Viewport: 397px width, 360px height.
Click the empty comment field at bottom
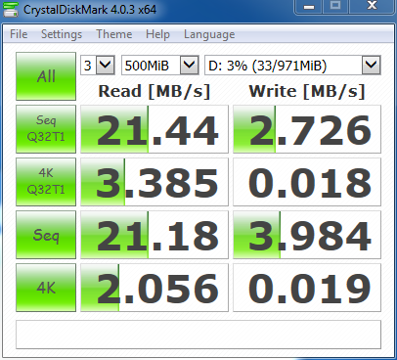point(198,335)
